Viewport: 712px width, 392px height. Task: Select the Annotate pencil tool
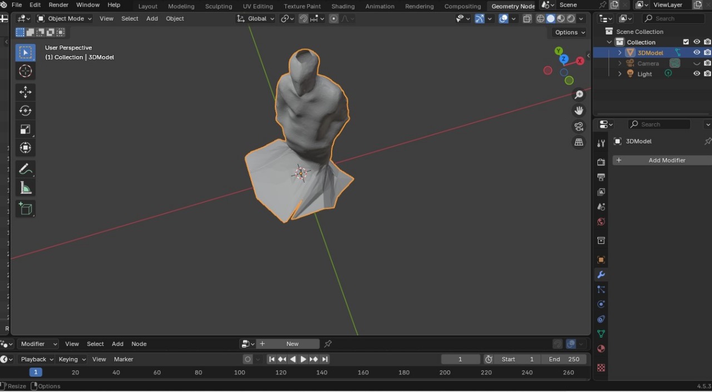tap(25, 169)
